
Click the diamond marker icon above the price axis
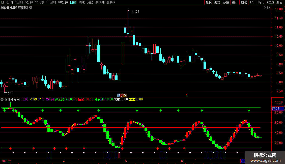pyautogui.click(x=264, y=8)
